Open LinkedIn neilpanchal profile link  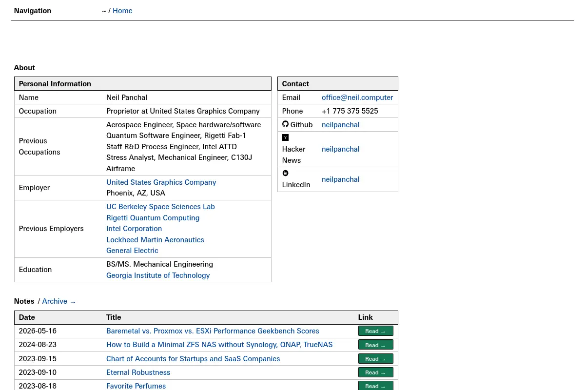tap(340, 179)
